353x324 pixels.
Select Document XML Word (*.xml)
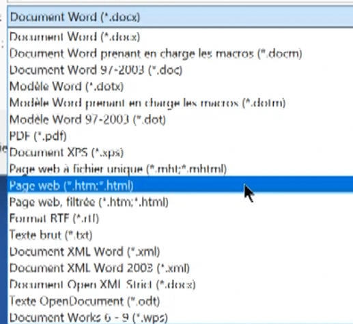180,252
